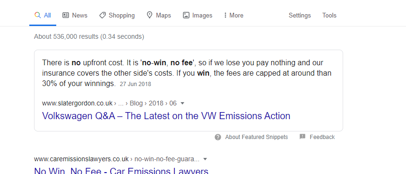The height and width of the screenshot is (174, 406).
Task: Click the question mark icon near Featured Snippets
Action: coord(218,137)
